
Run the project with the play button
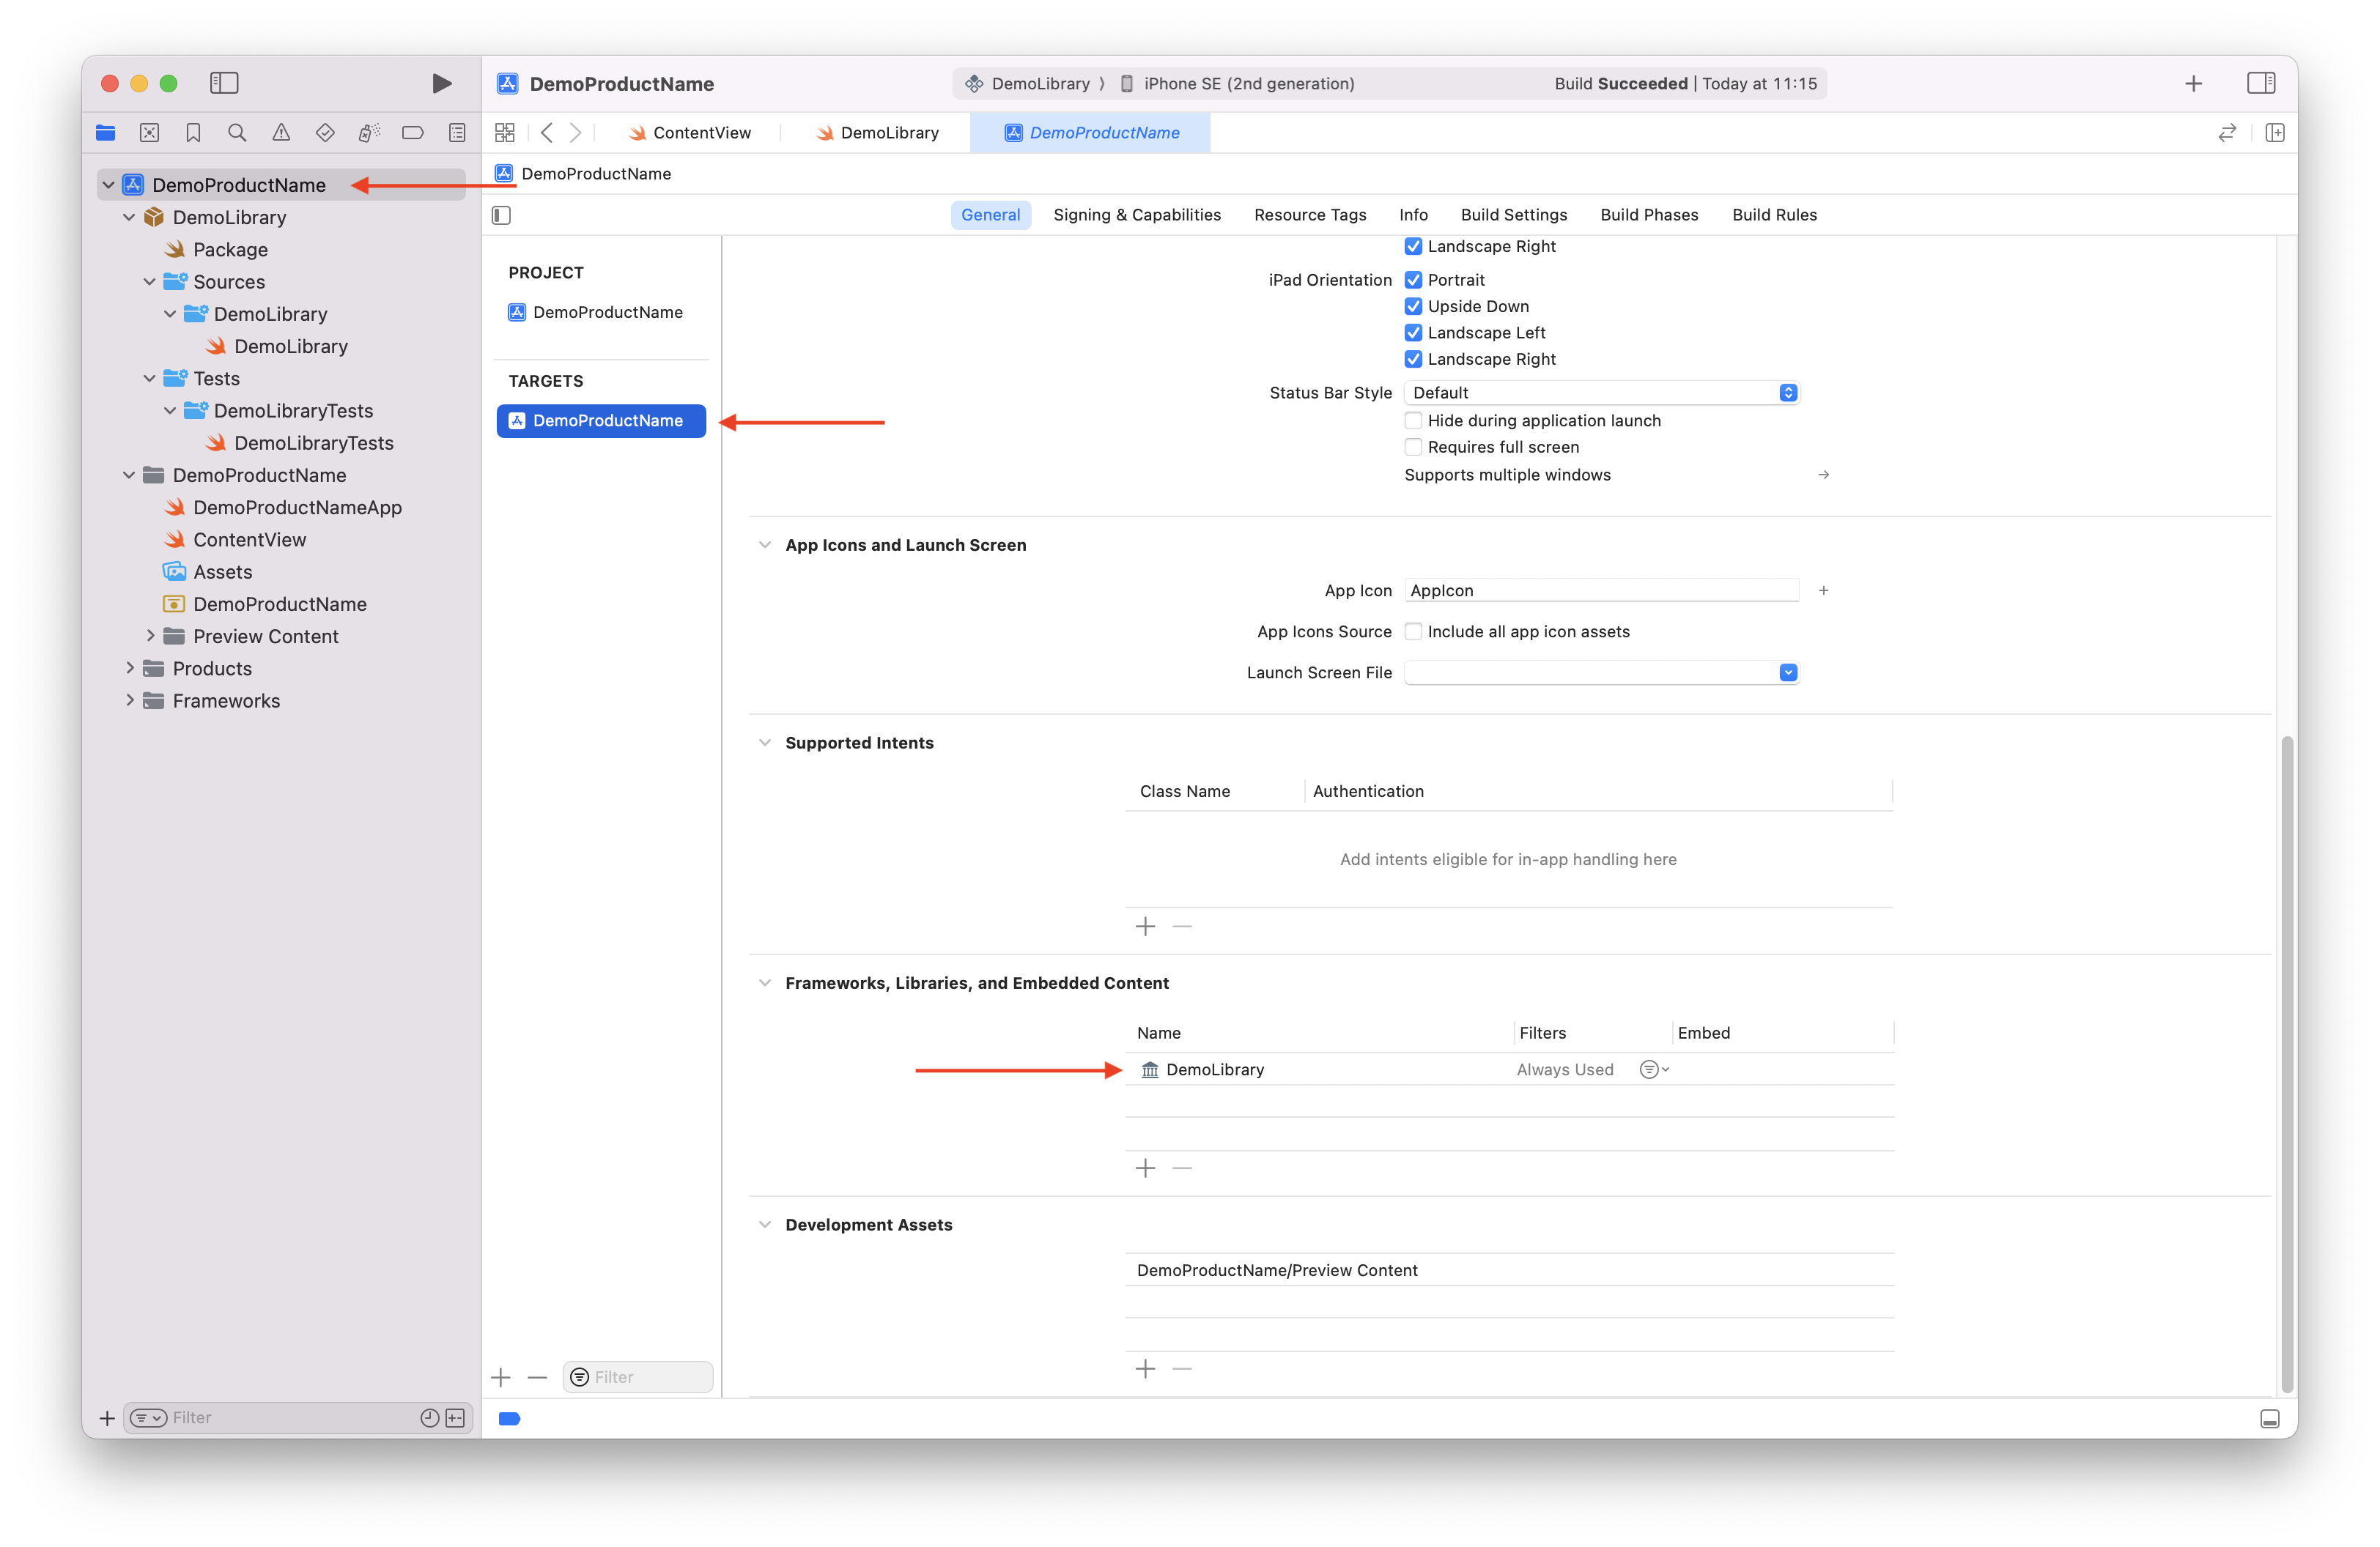[441, 83]
